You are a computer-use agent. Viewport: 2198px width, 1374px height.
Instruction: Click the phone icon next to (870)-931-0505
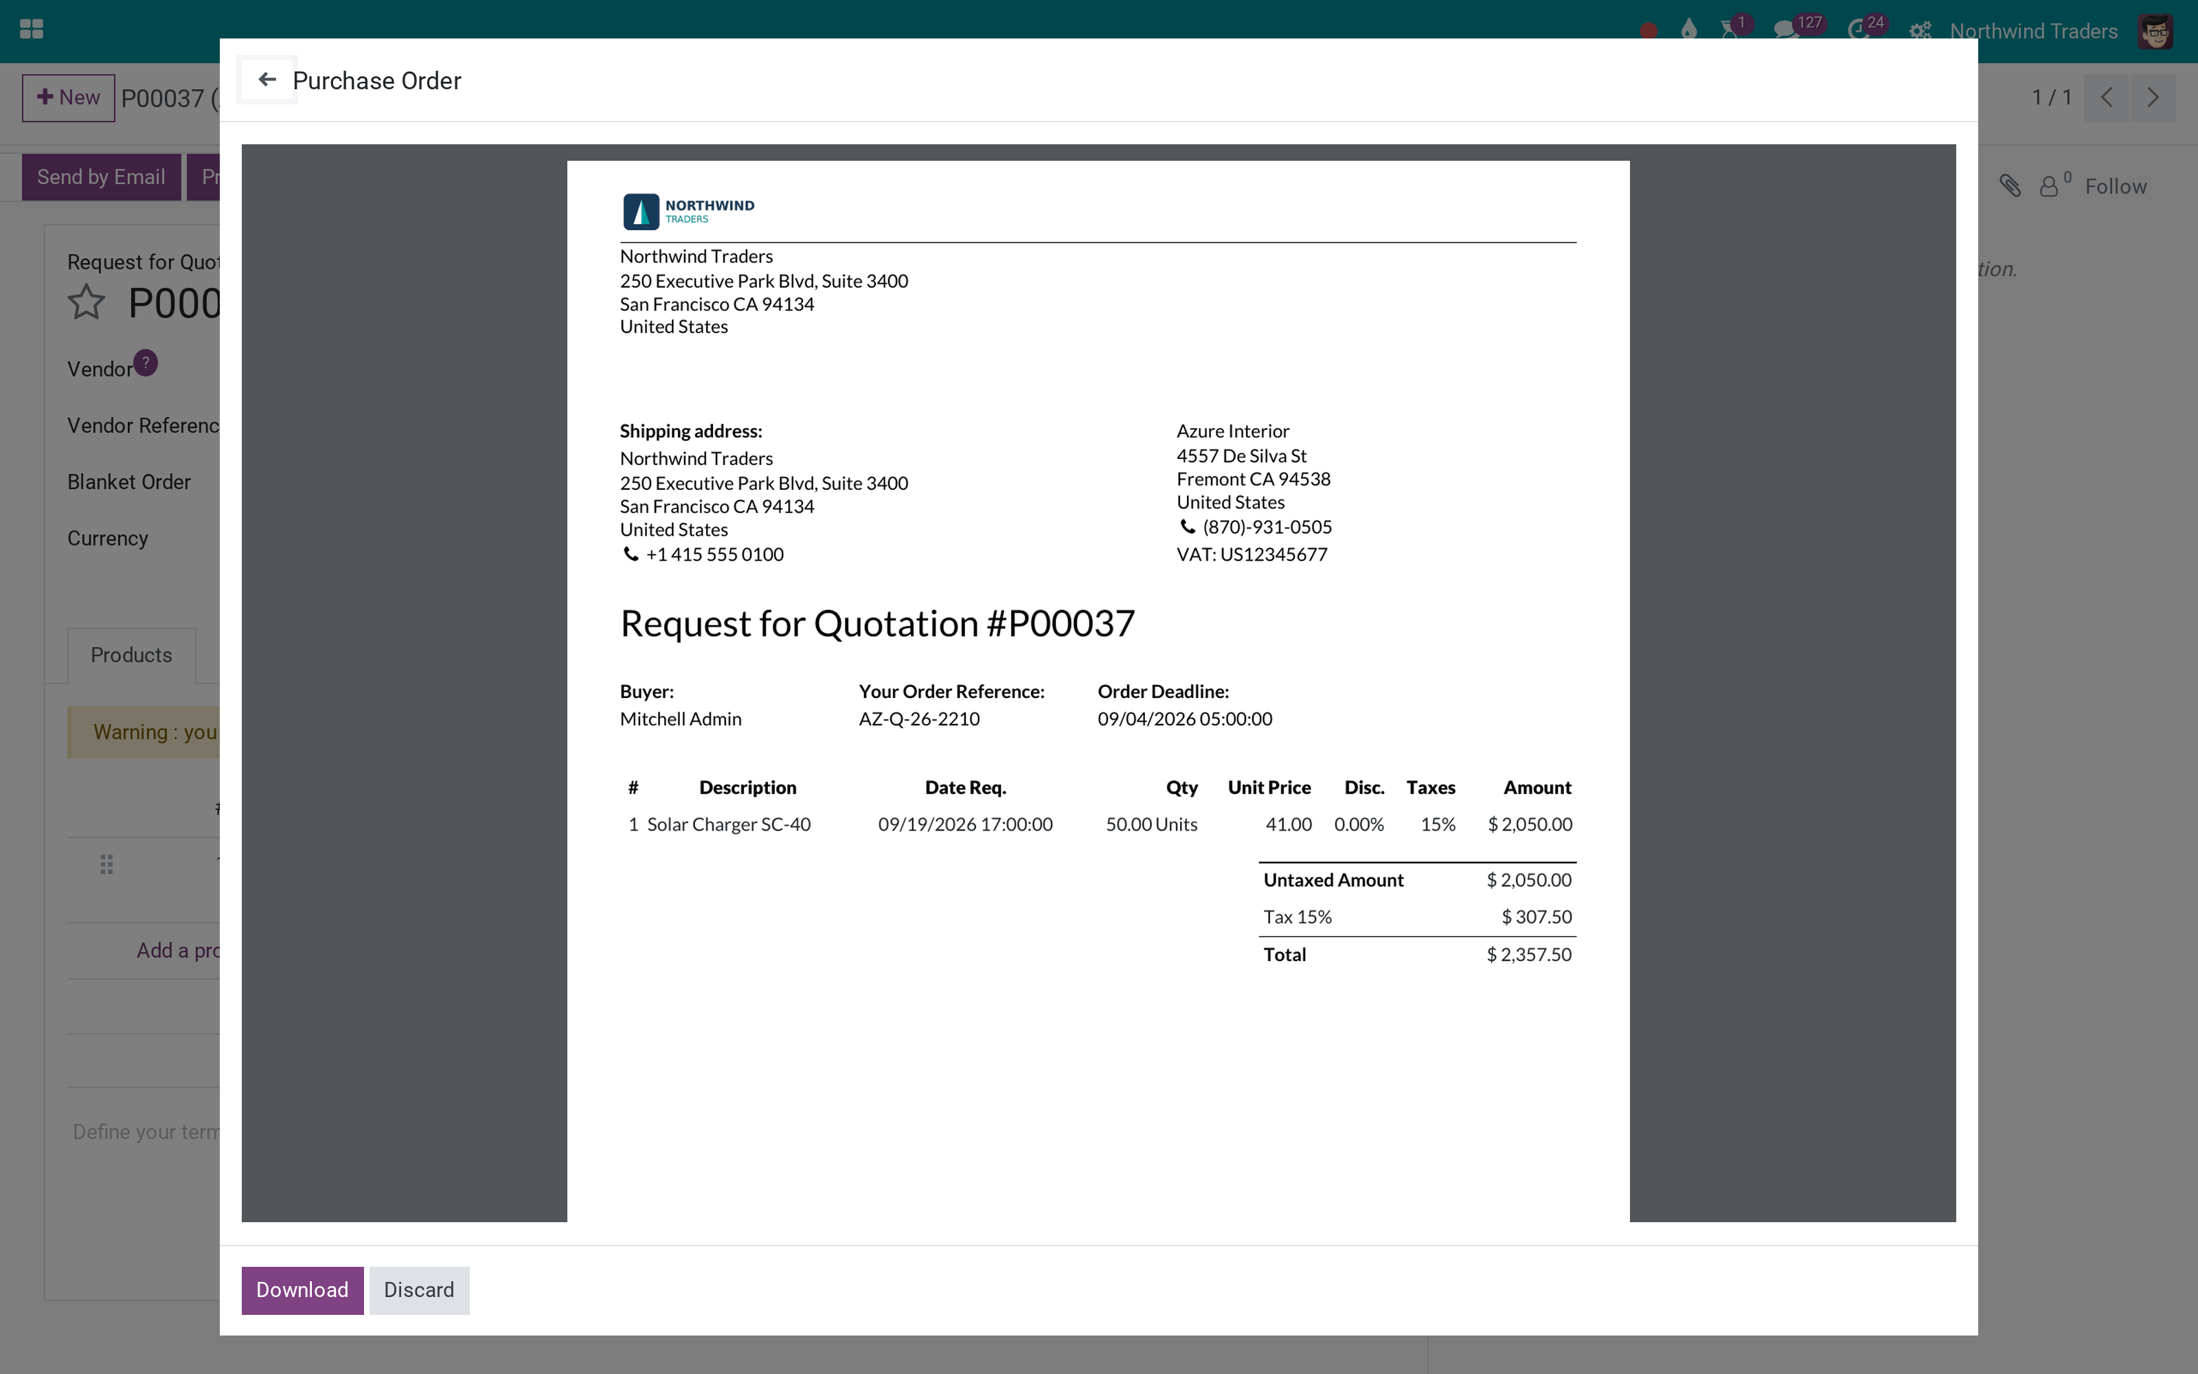(x=1187, y=526)
